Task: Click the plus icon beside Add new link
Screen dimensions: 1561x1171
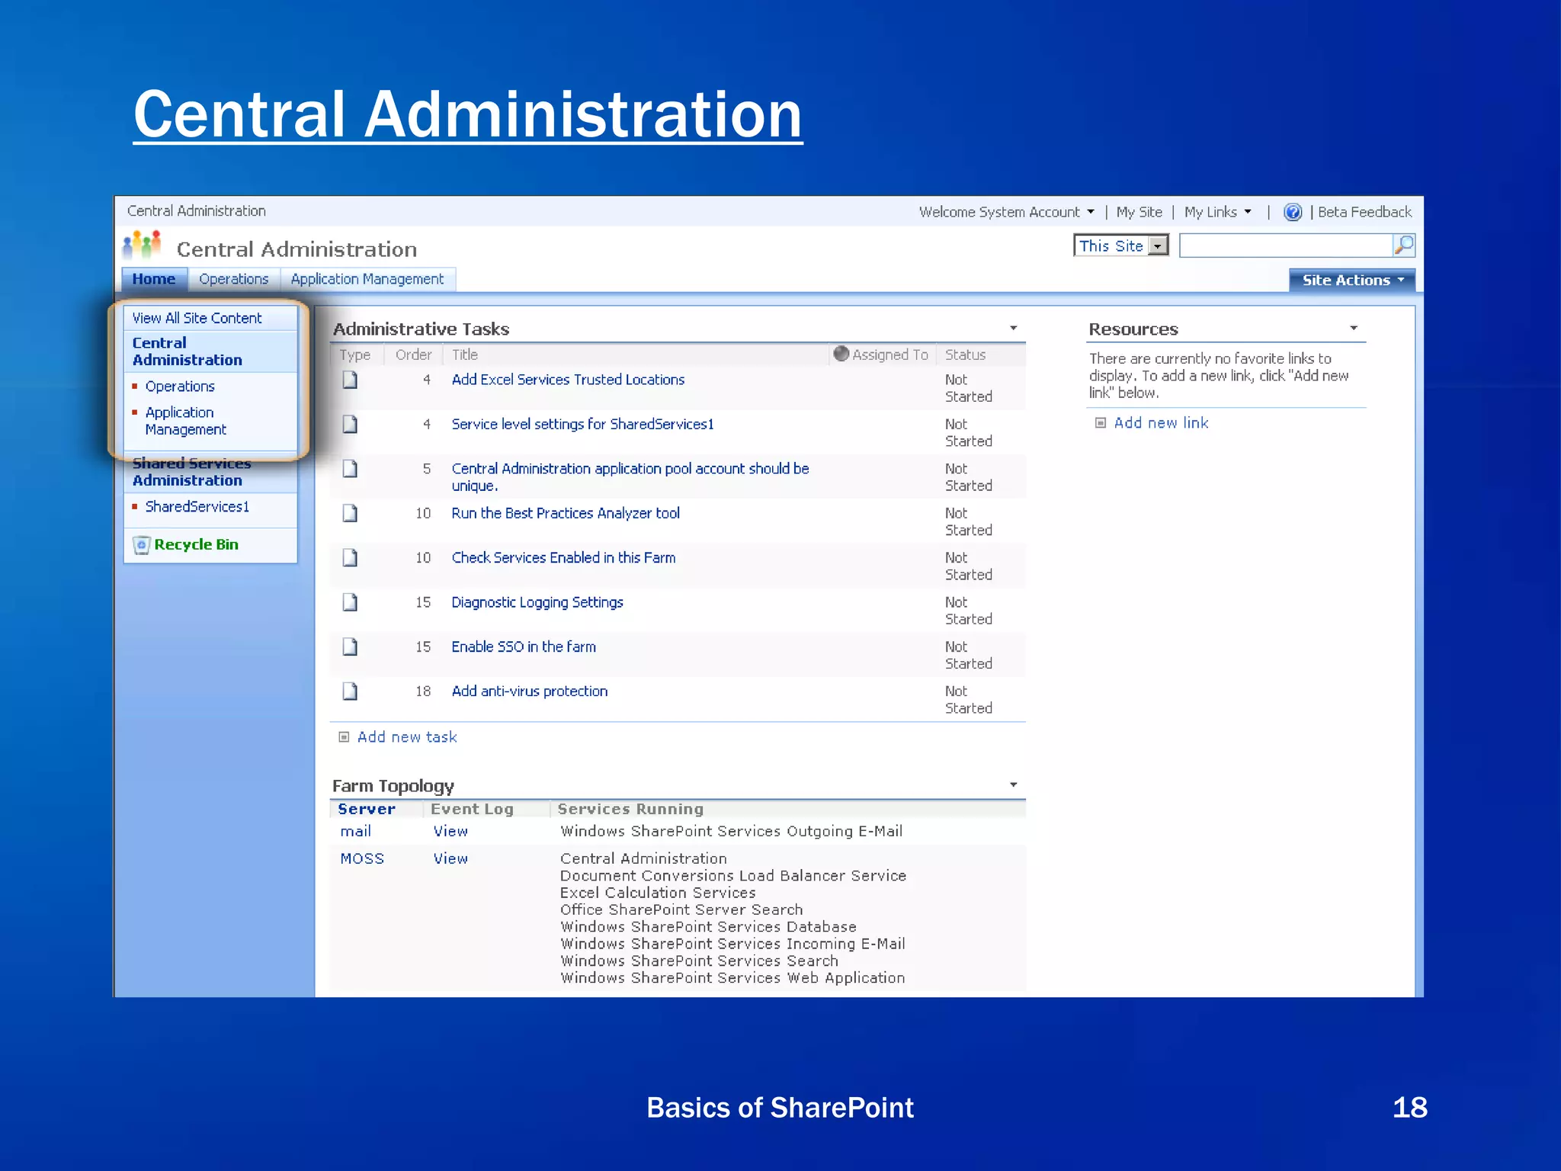Action: (x=1101, y=423)
